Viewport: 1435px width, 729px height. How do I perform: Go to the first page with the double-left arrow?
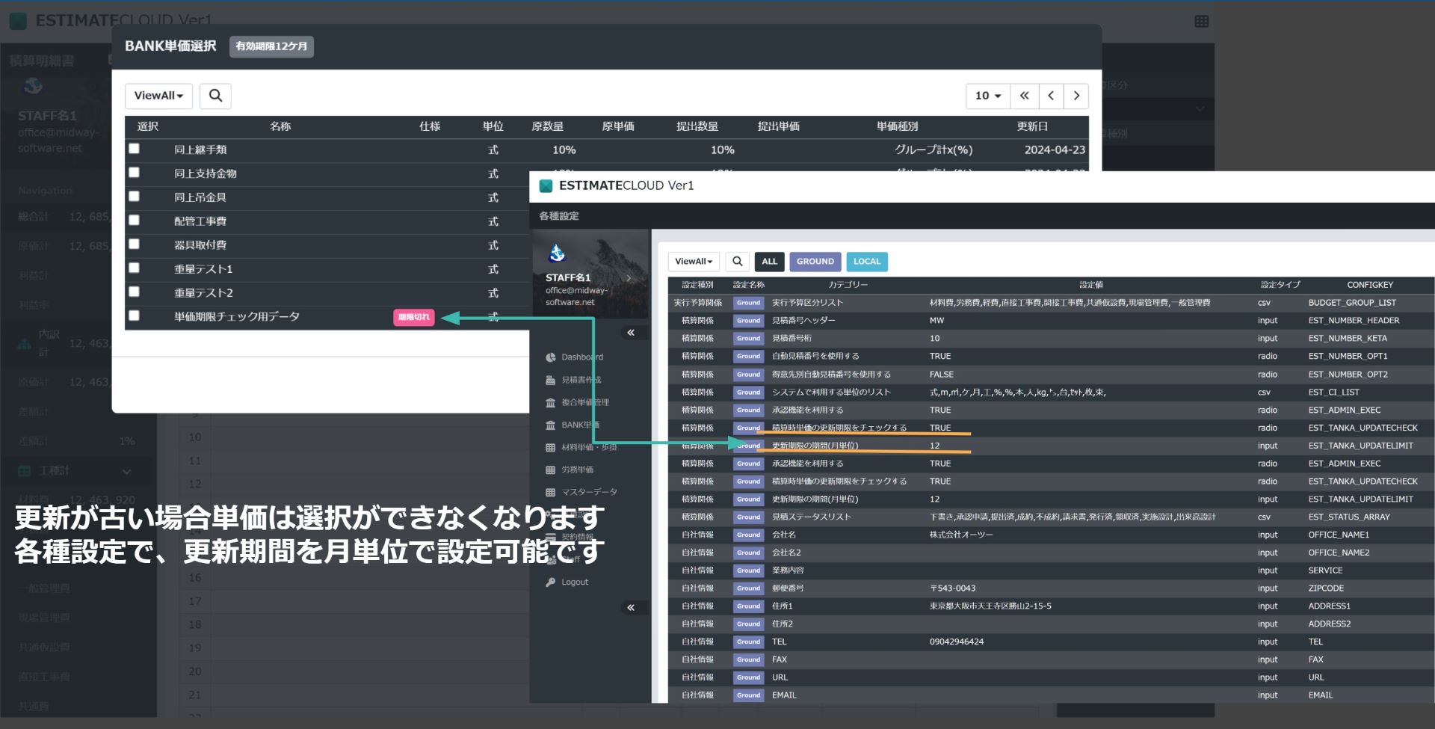coord(1024,96)
